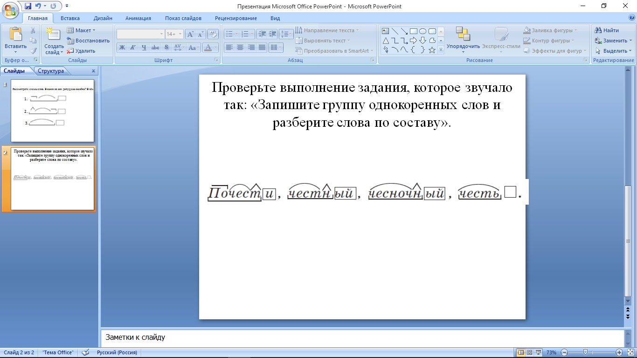637x358 pixels.
Task: Click the Copy icon in clipboard group
Action: tap(33, 41)
